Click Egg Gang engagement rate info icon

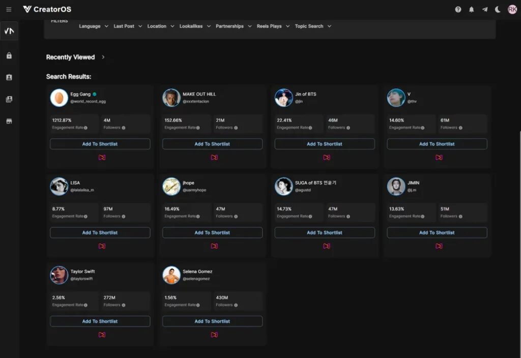[x=85, y=128]
